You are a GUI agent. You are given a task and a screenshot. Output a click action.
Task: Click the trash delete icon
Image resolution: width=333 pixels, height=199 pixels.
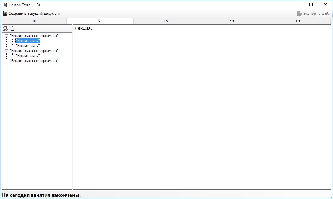tap(13, 28)
